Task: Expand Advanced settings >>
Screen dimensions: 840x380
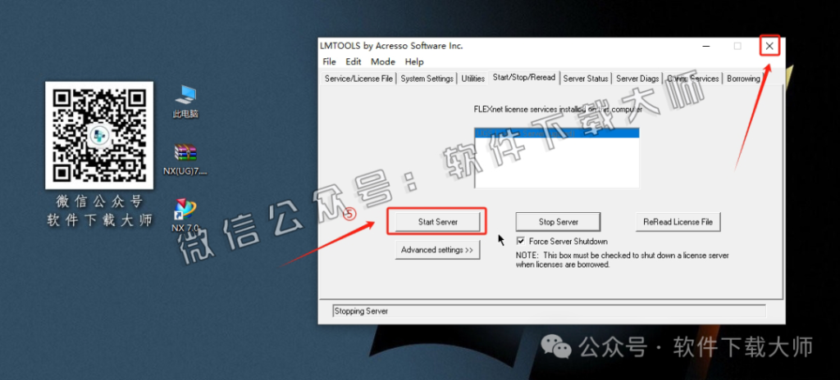Action: [x=436, y=250]
